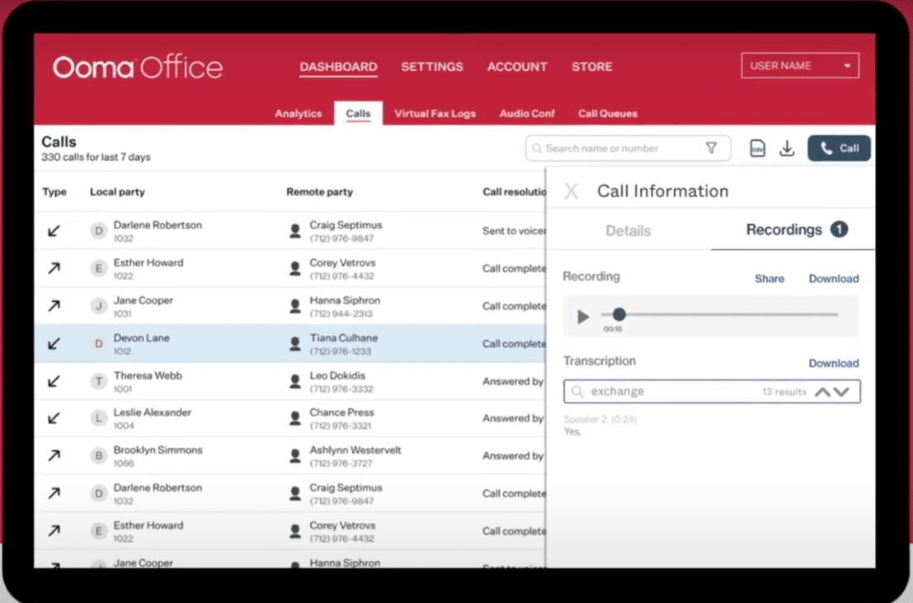The image size is (913, 603).
Task: Close the Call Information panel
Action: pyautogui.click(x=570, y=191)
